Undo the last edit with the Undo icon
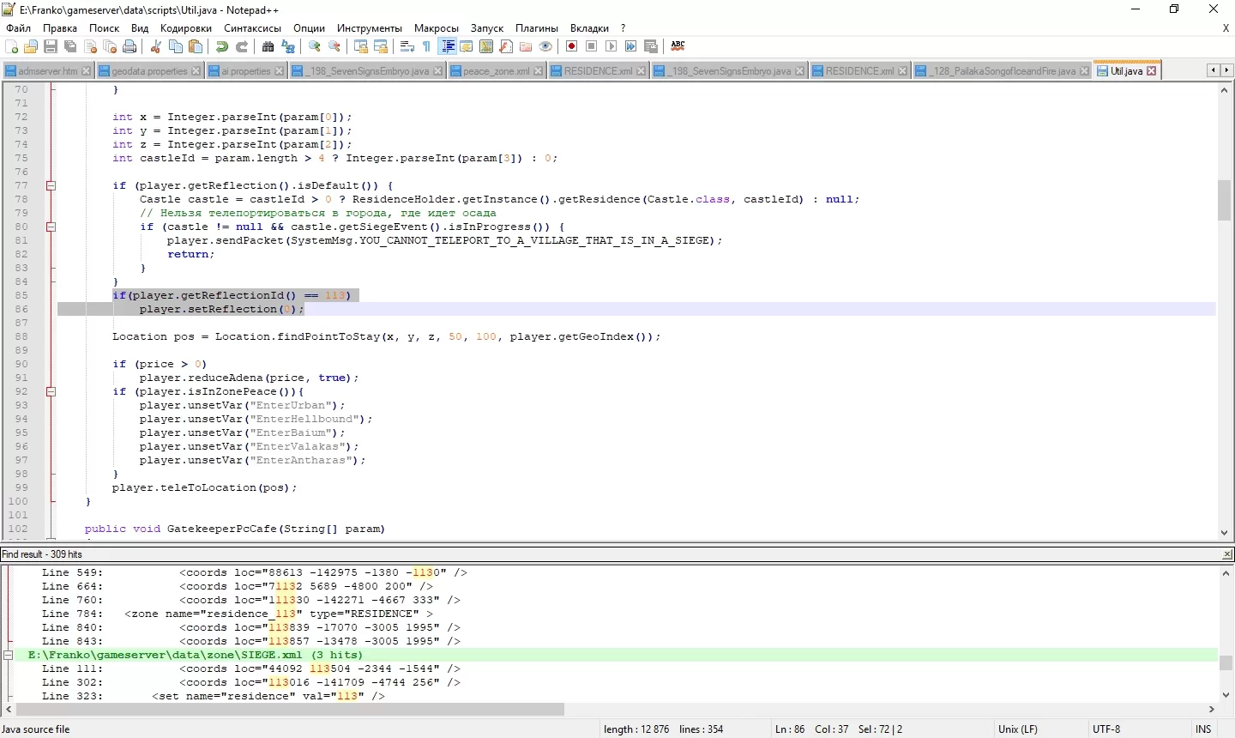 [x=222, y=46]
